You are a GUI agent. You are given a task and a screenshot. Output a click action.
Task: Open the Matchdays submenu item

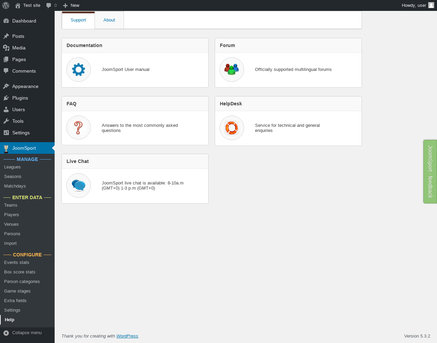[x=15, y=186]
